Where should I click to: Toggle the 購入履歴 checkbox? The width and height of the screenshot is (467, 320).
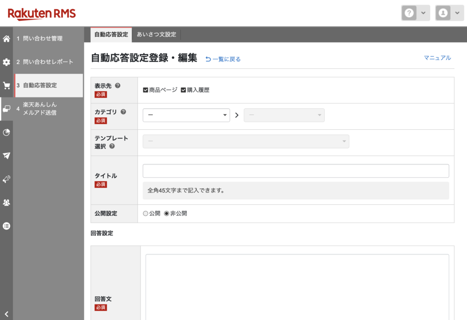(183, 90)
